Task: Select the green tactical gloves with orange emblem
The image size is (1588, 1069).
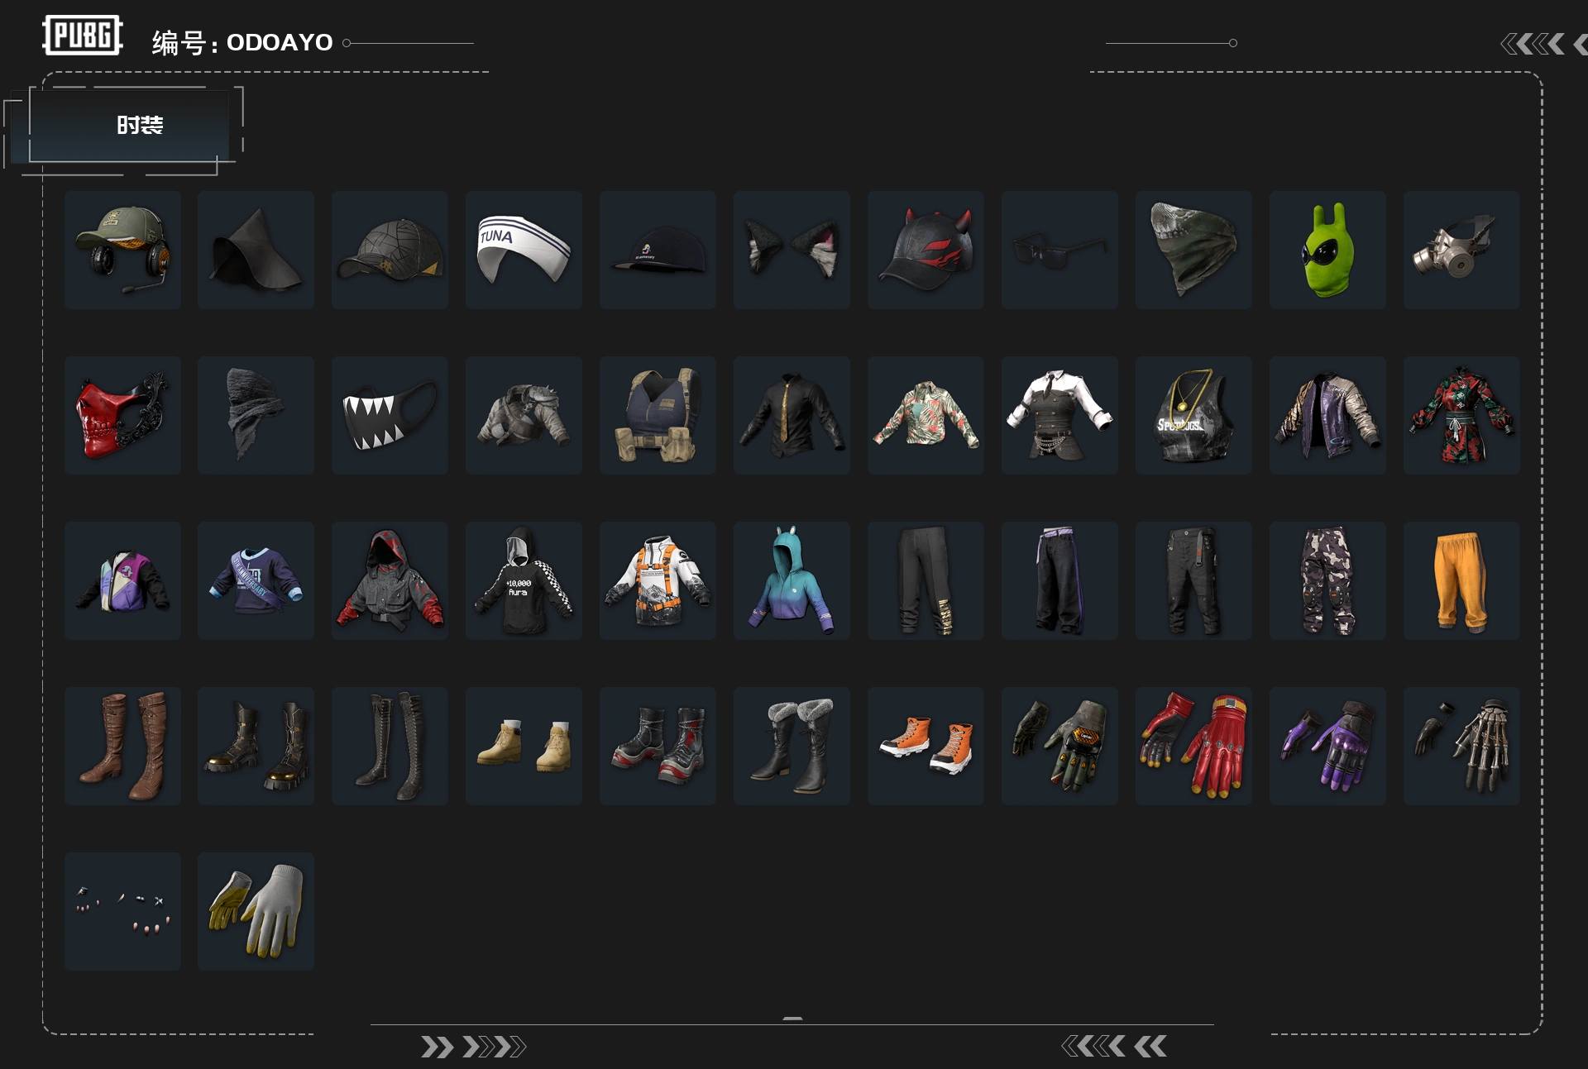Action: (x=1060, y=746)
